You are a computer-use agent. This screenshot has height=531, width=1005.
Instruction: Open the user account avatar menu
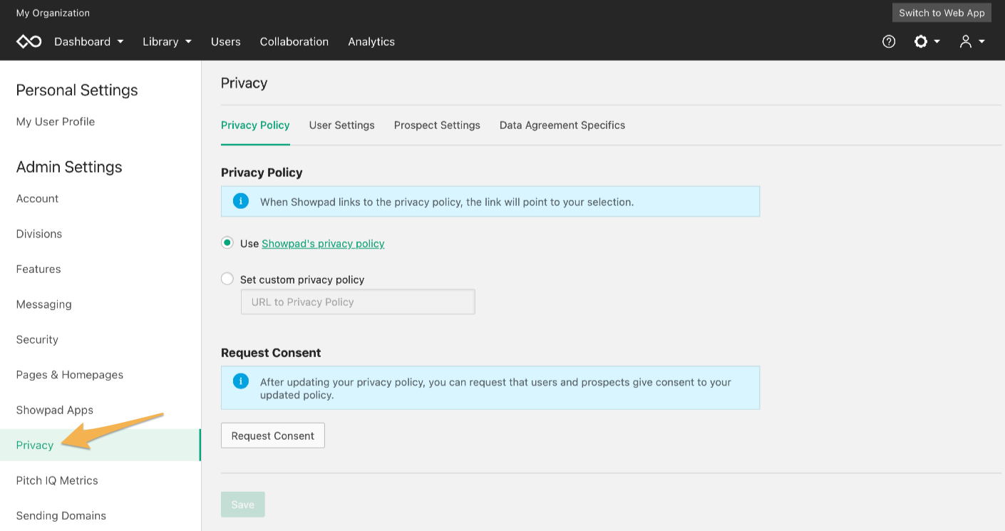972,41
